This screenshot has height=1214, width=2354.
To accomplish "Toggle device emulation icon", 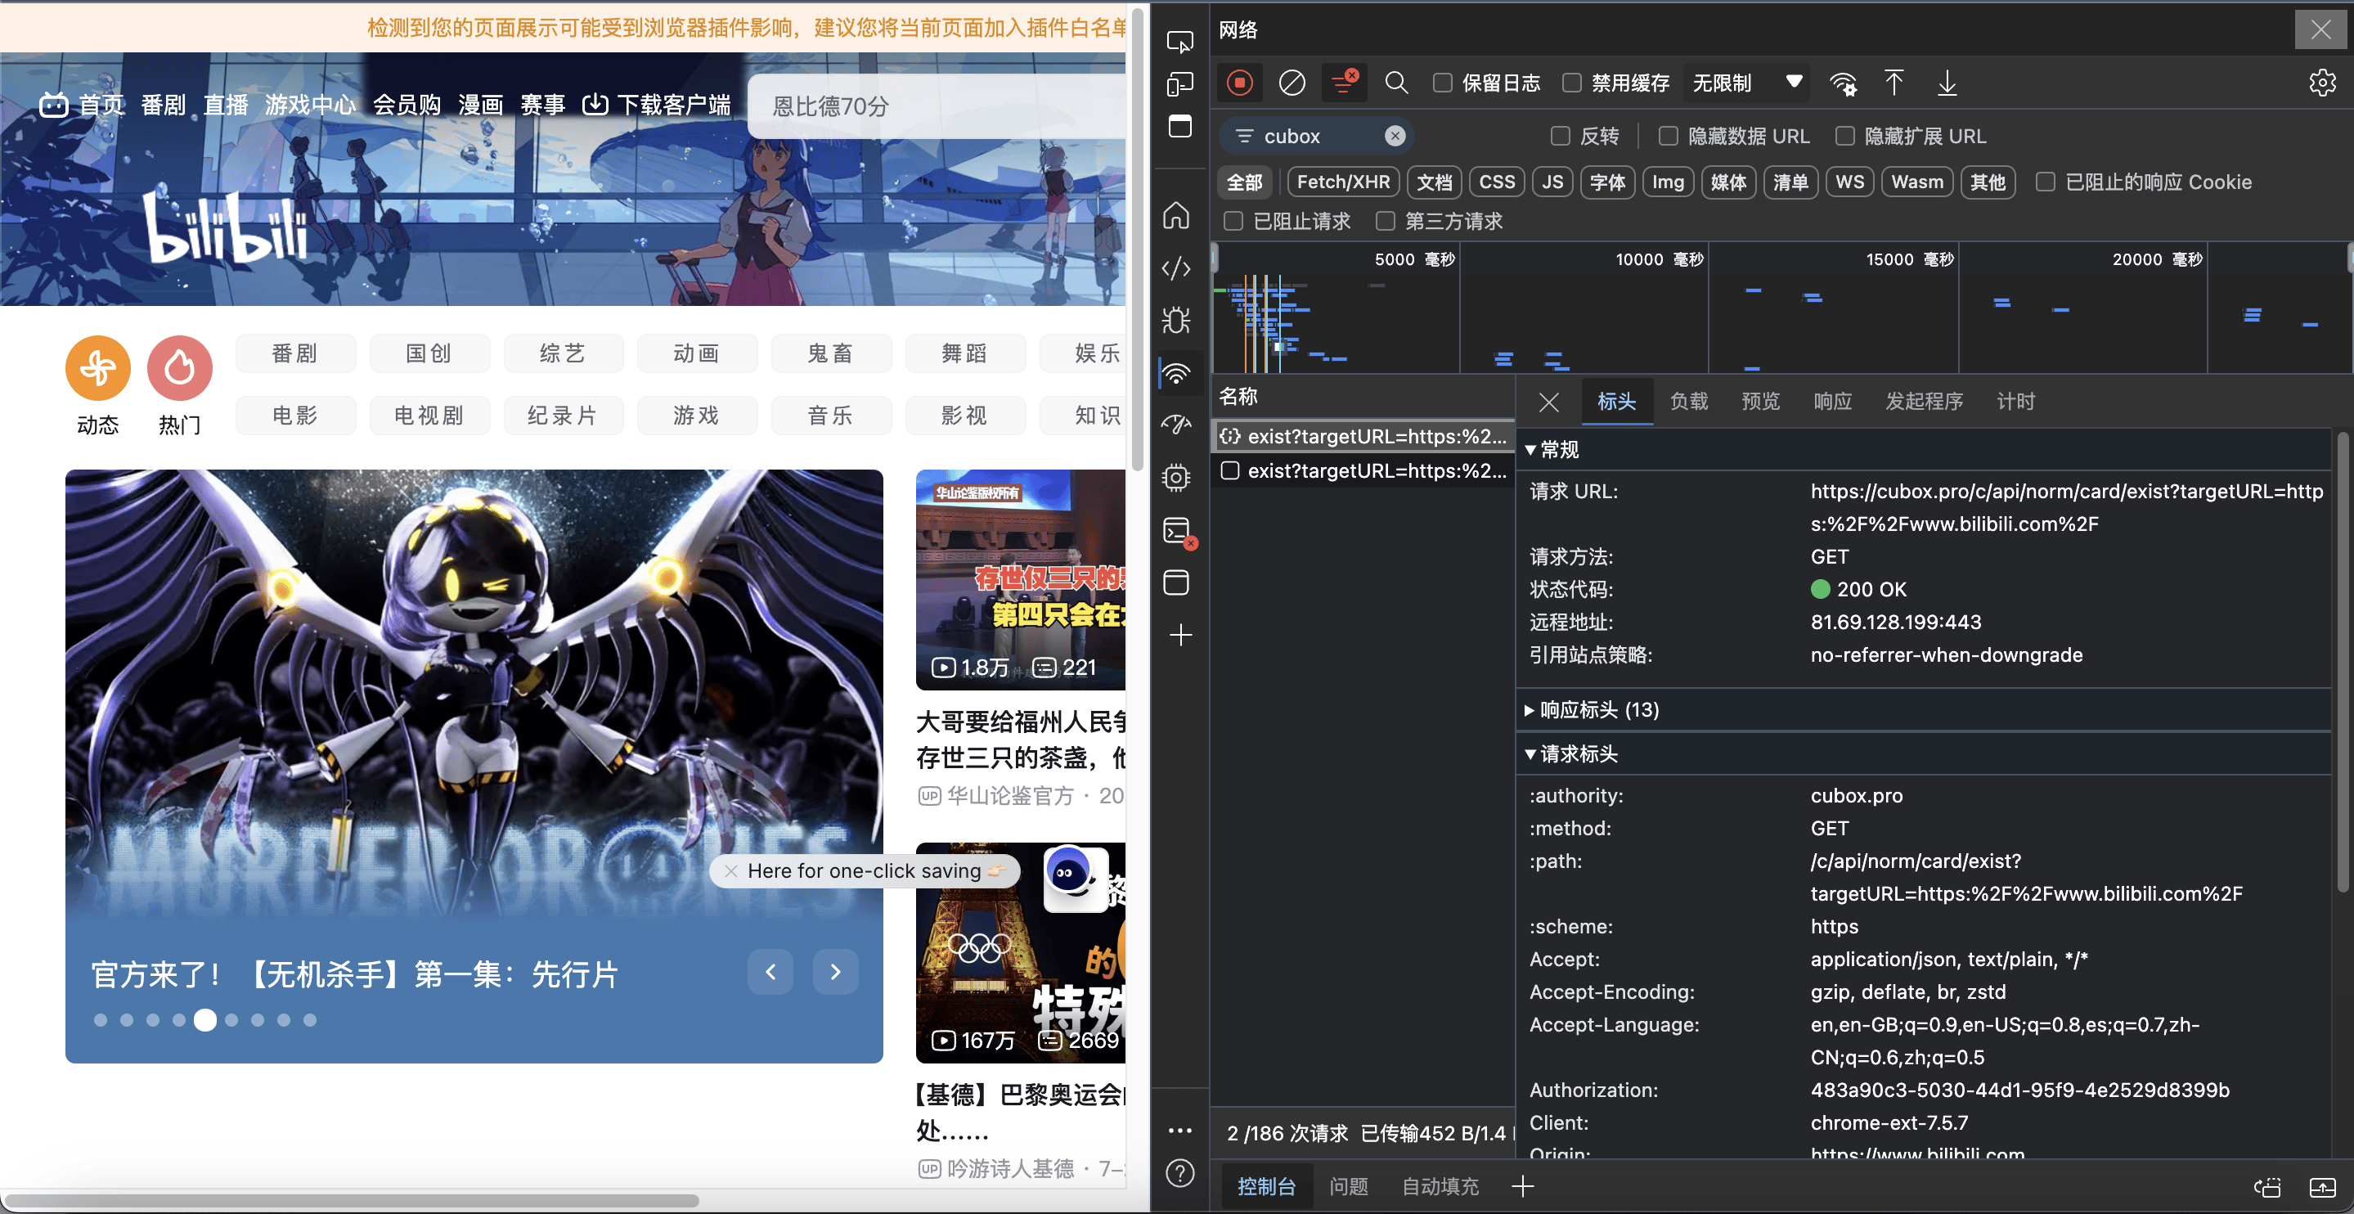I will coord(1179,84).
